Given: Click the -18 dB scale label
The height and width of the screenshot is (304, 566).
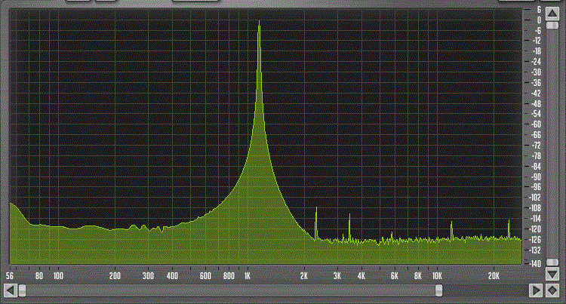Looking at the screenshot, I should pos(537,51).
